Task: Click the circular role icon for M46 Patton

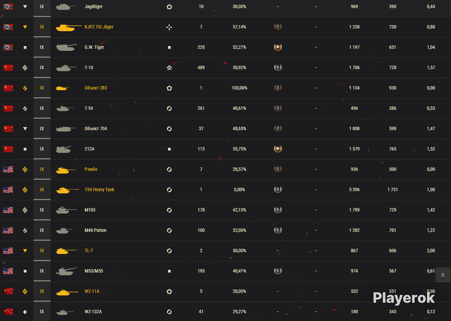Action: [169, 230]
